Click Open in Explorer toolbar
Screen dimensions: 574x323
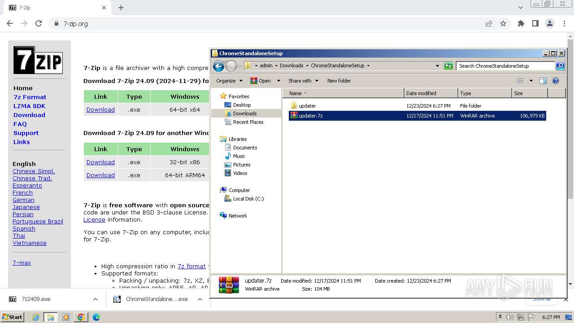tap(261, 81)
